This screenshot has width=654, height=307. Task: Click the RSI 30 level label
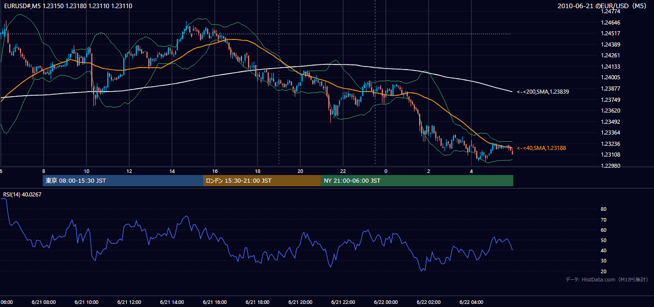[x=603, y=261]
